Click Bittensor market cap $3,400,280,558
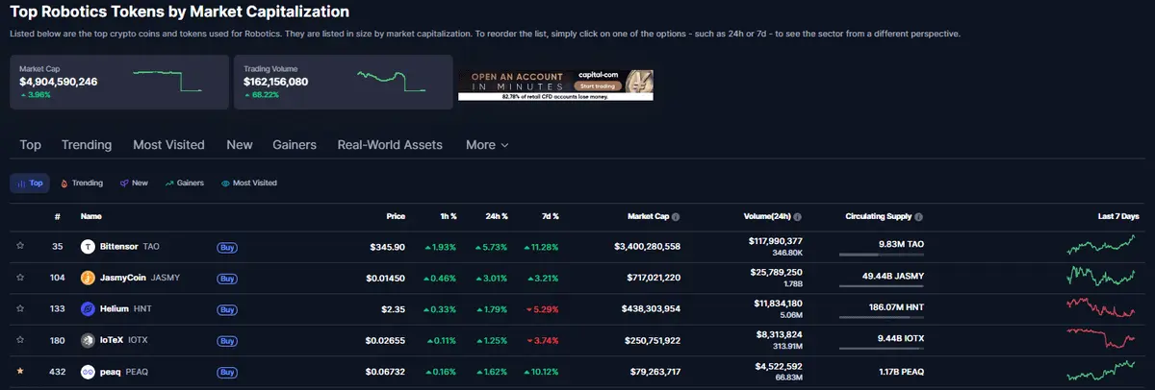The image size is (1155, 390). click(647, 247)
